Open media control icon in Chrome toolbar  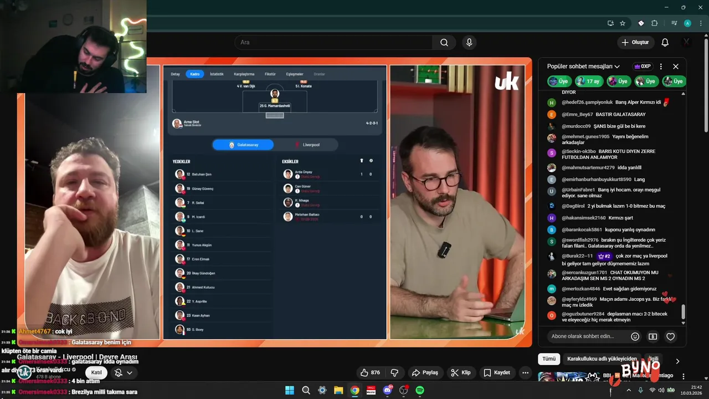coord(674,23)
